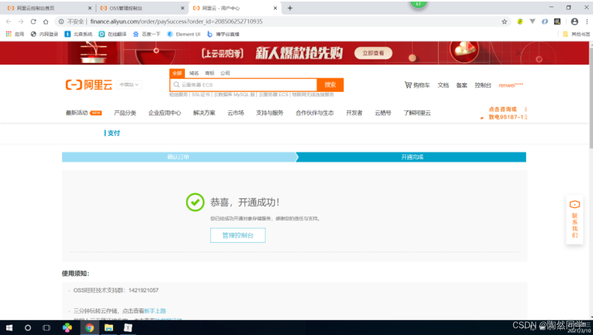Screen dimensions: 593x335
Task: Select the 公司 search category tab
Action: coord(225,73)
